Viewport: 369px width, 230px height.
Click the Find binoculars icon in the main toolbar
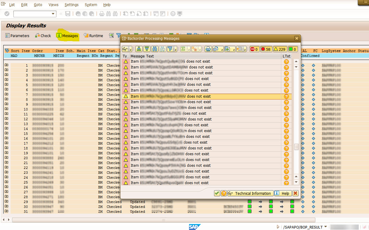tap(109, 14)
